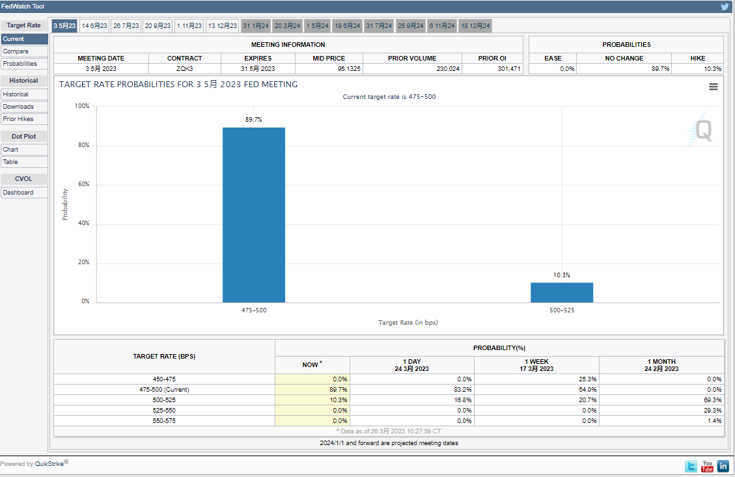Click the Twitter icon in footer
This screenshot has height=477, width=735.
coord(691,466)
